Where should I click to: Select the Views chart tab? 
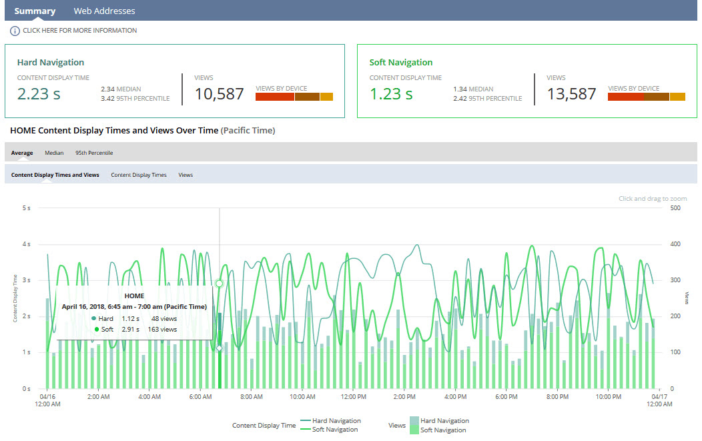click(185, 174)
